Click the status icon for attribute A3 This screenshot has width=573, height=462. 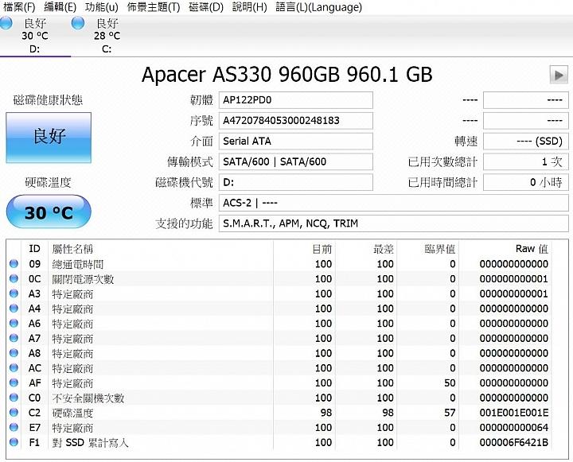[x=14, y=293]
